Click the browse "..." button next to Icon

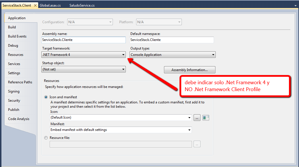[x=197, y=117]
